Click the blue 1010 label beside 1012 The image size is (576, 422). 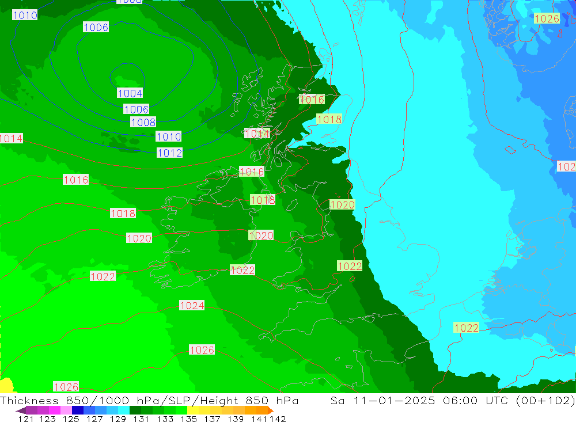(x=169, y=136)
